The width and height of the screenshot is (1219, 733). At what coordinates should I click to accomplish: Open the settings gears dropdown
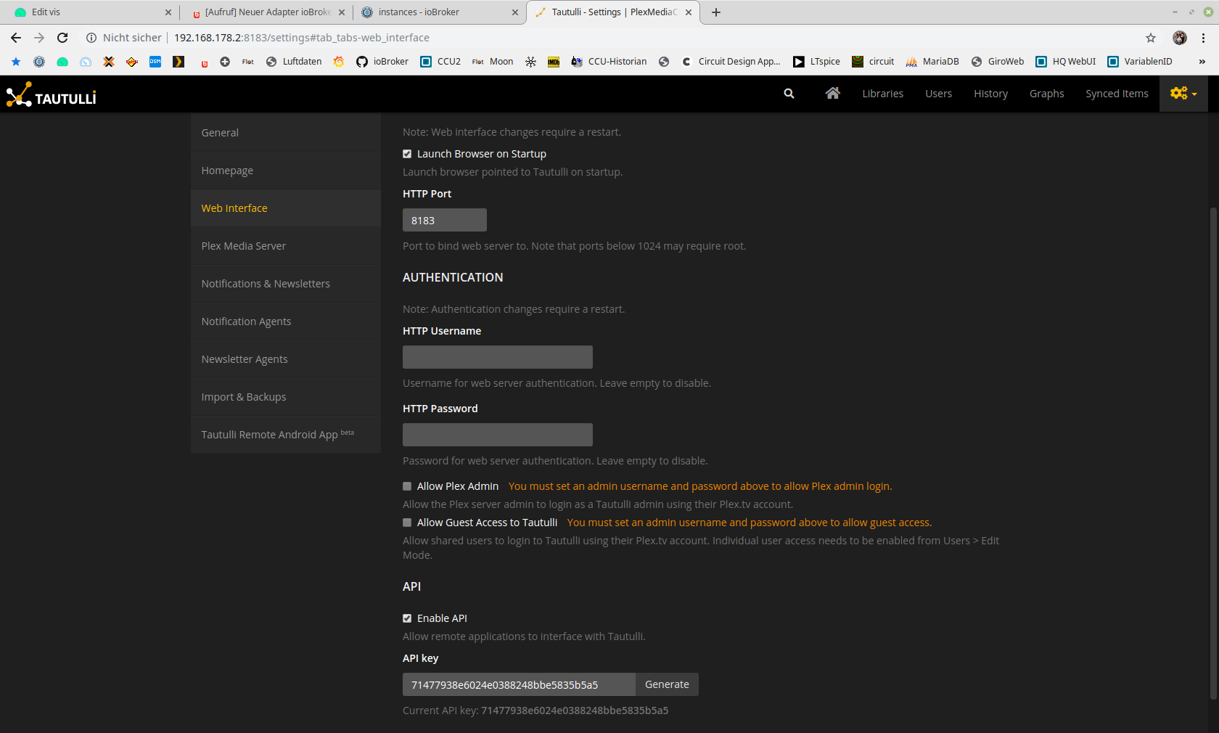tap(1183, 94)
